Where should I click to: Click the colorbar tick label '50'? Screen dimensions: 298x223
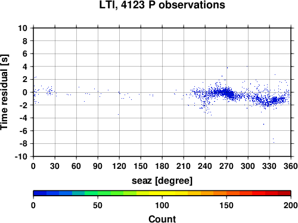98,205
